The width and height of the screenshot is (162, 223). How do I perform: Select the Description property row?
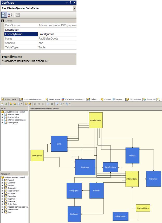tap(41, 30)
